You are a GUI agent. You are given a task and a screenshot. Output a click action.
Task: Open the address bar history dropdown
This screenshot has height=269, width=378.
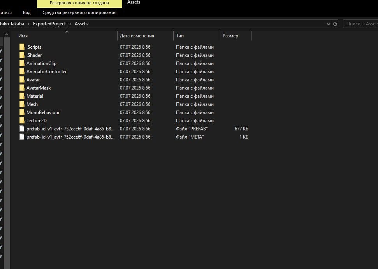click(328, 24)
